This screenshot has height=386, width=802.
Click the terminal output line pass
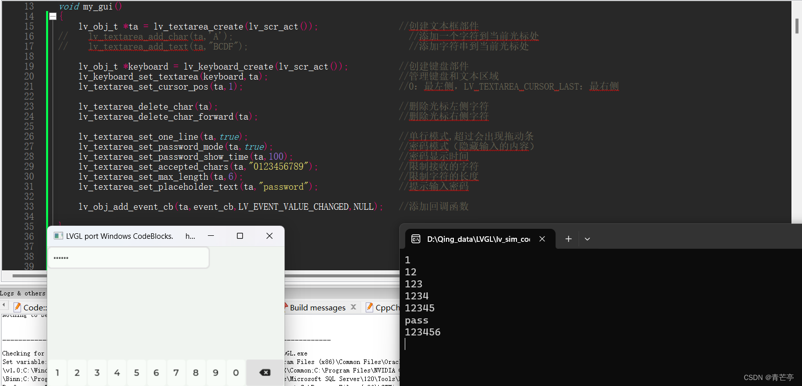pyautogui.click(x=417, y=320)
